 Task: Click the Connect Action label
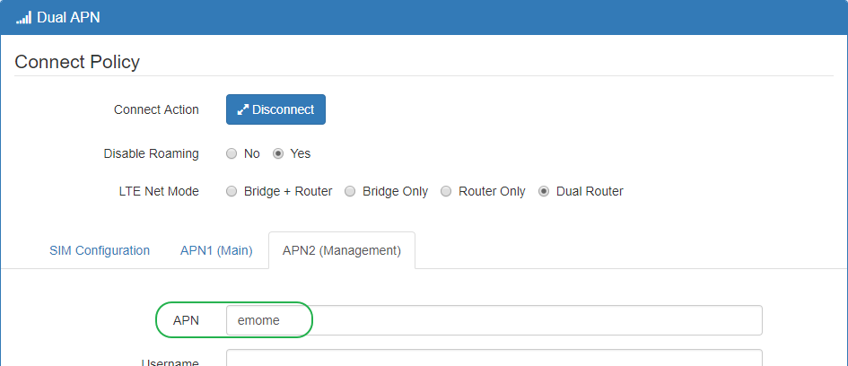pos(156,109)
